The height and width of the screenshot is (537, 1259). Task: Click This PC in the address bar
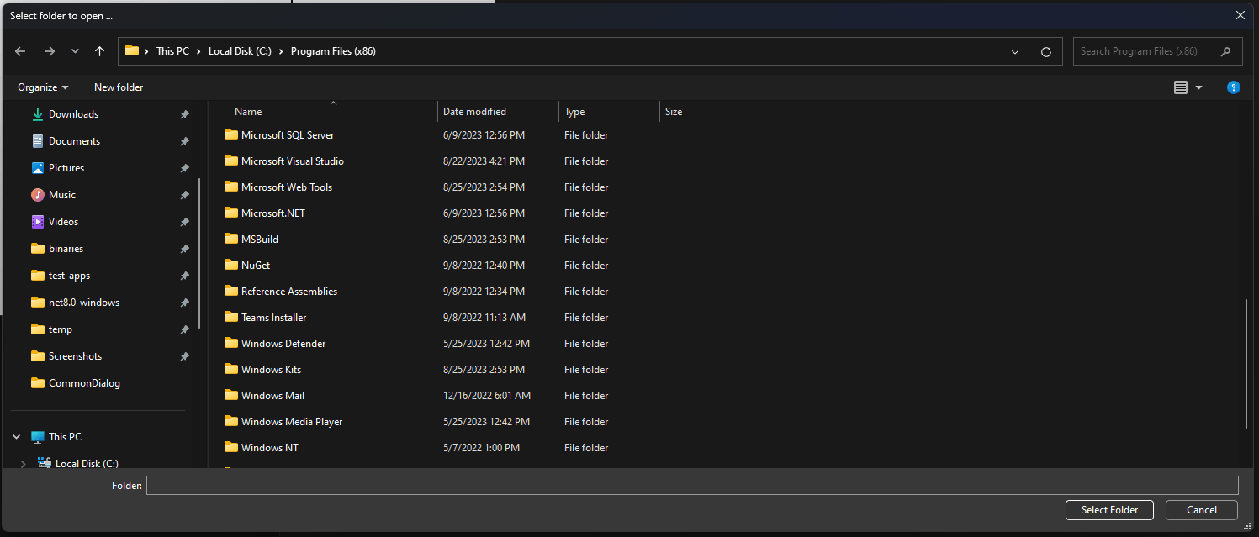172,51
